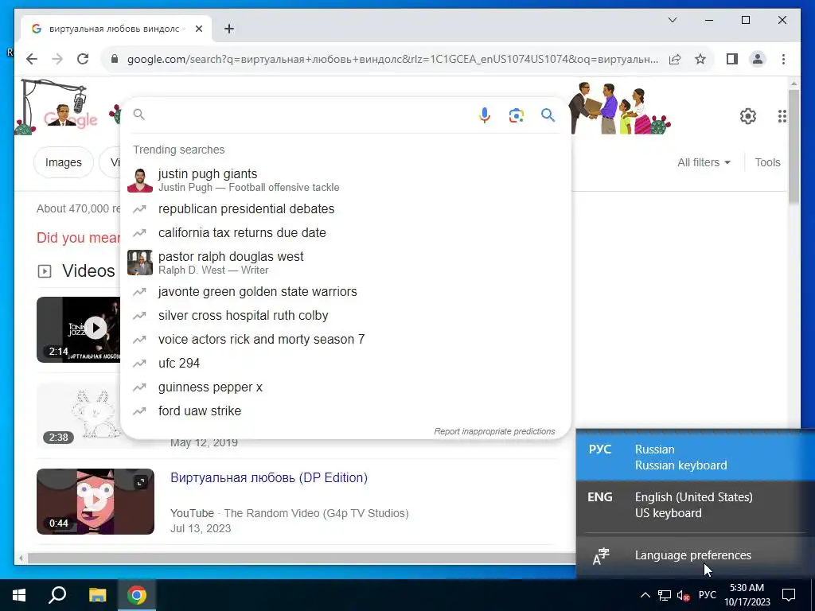
Task: Open Windows taskbar search
Action: point(57,595)
